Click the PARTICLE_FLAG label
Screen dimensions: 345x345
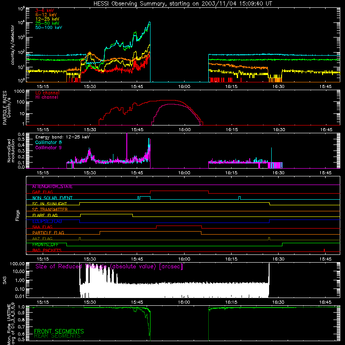click(x=48, y=233)
